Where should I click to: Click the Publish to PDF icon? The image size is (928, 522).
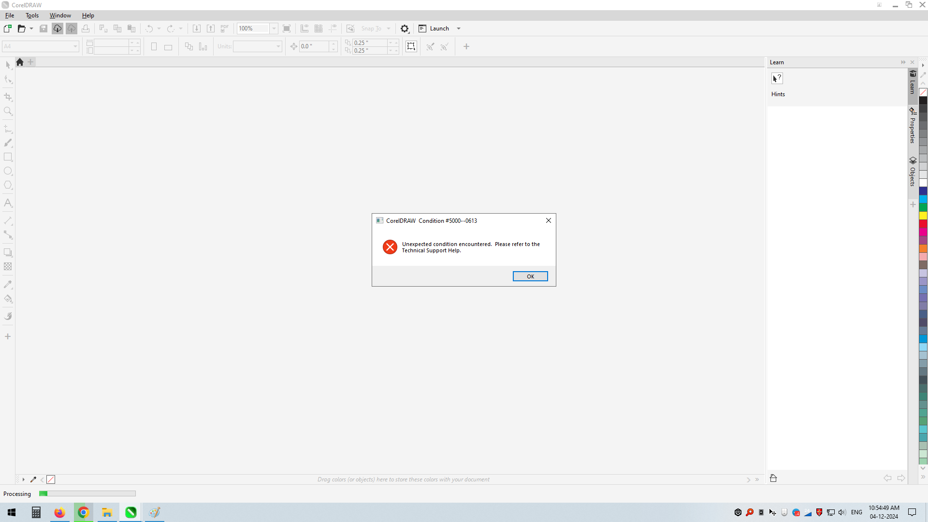pos(225,29)
